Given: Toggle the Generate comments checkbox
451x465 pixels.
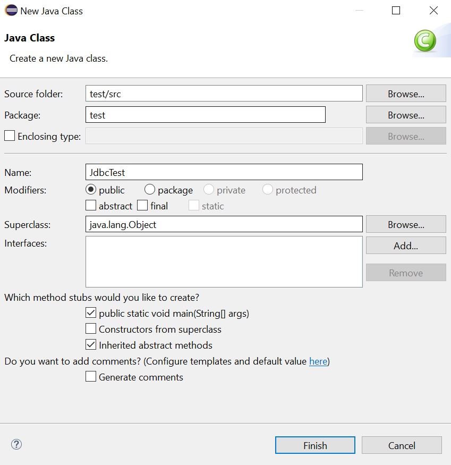Looking at the screenshot, I should pos(91,377).
